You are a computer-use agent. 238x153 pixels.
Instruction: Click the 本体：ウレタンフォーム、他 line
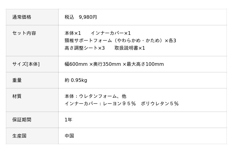click(95, 96)
